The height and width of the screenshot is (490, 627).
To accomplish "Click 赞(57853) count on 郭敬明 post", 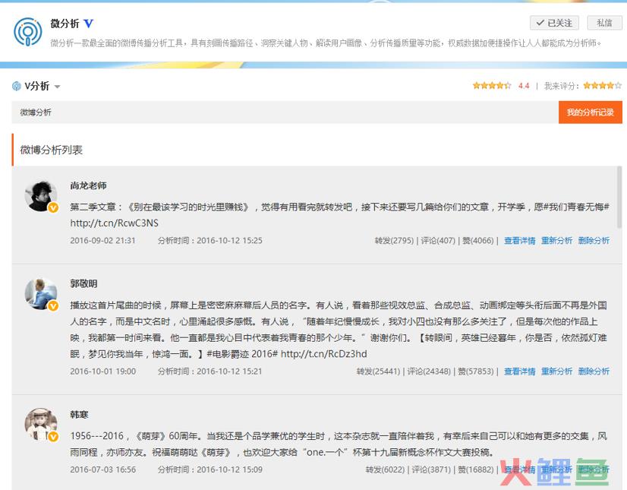I will point(476,371).
